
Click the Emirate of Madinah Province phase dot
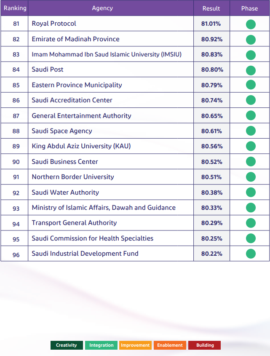point(251,40)
